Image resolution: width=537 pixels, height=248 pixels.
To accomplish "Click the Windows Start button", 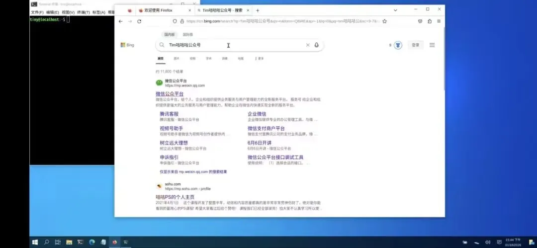I will coord(35,242).
